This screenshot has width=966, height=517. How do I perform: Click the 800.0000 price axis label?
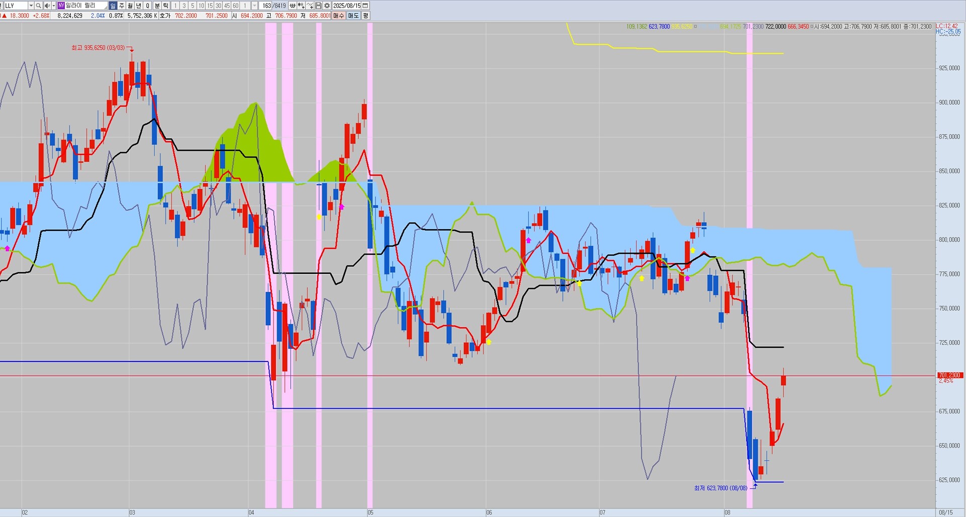[949, 240]
